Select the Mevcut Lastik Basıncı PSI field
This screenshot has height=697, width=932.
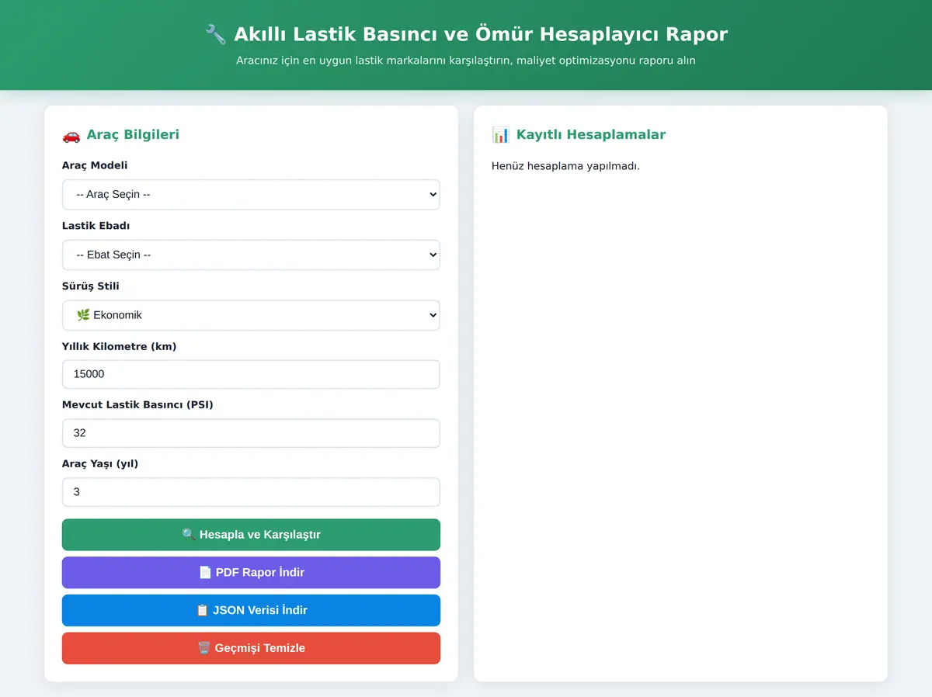[251, 433]
